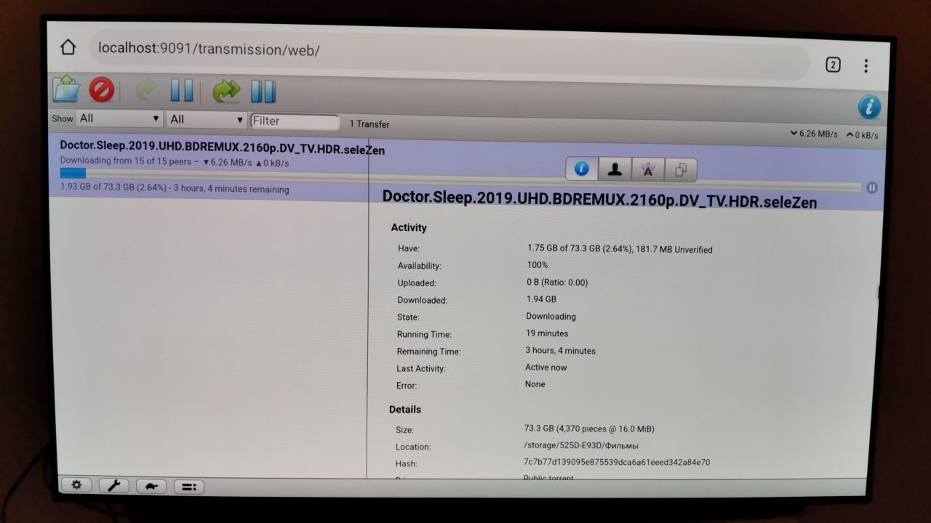Screen dimensions: 931x523
Task: Switch to inspector Info tab
Action: pos(582,169)
